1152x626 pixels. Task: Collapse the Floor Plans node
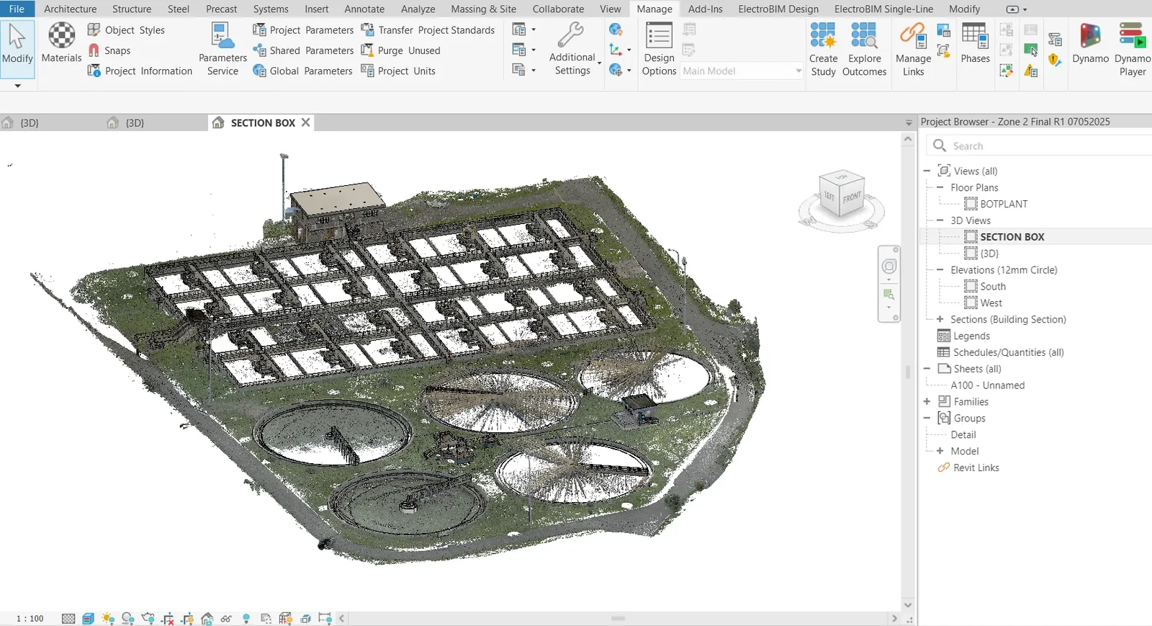(x=940, y=187)
